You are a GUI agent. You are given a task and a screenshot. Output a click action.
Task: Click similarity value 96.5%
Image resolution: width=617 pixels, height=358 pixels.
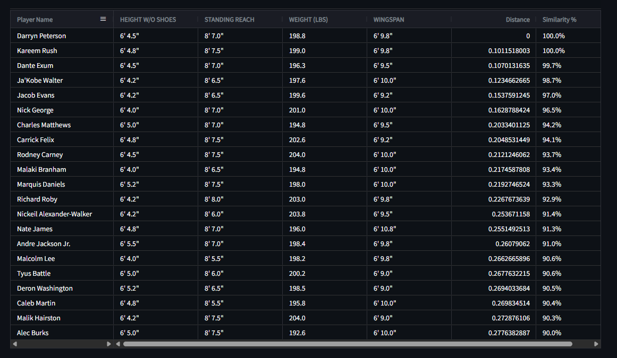pyautogui.click(x=552, y=110)
